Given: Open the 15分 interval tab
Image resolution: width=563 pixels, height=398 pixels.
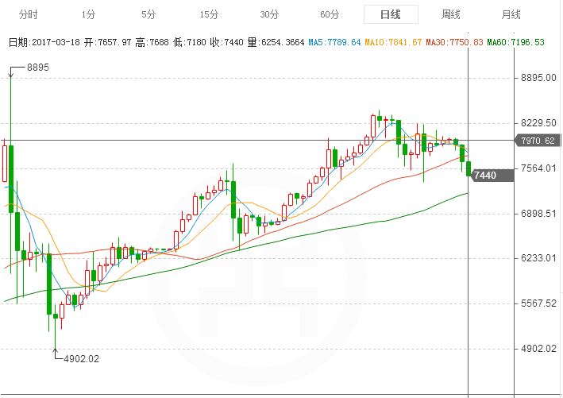Looking at the screenshot, I should point(209,15).
